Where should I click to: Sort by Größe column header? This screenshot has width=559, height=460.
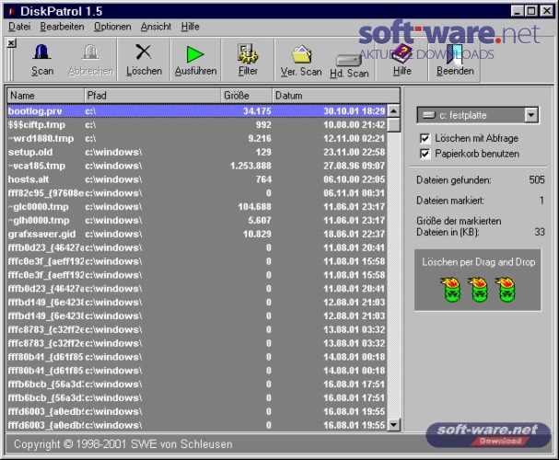click(x=247, y=96)
